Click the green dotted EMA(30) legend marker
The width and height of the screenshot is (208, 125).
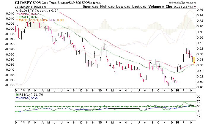click(x=17, y=17)
